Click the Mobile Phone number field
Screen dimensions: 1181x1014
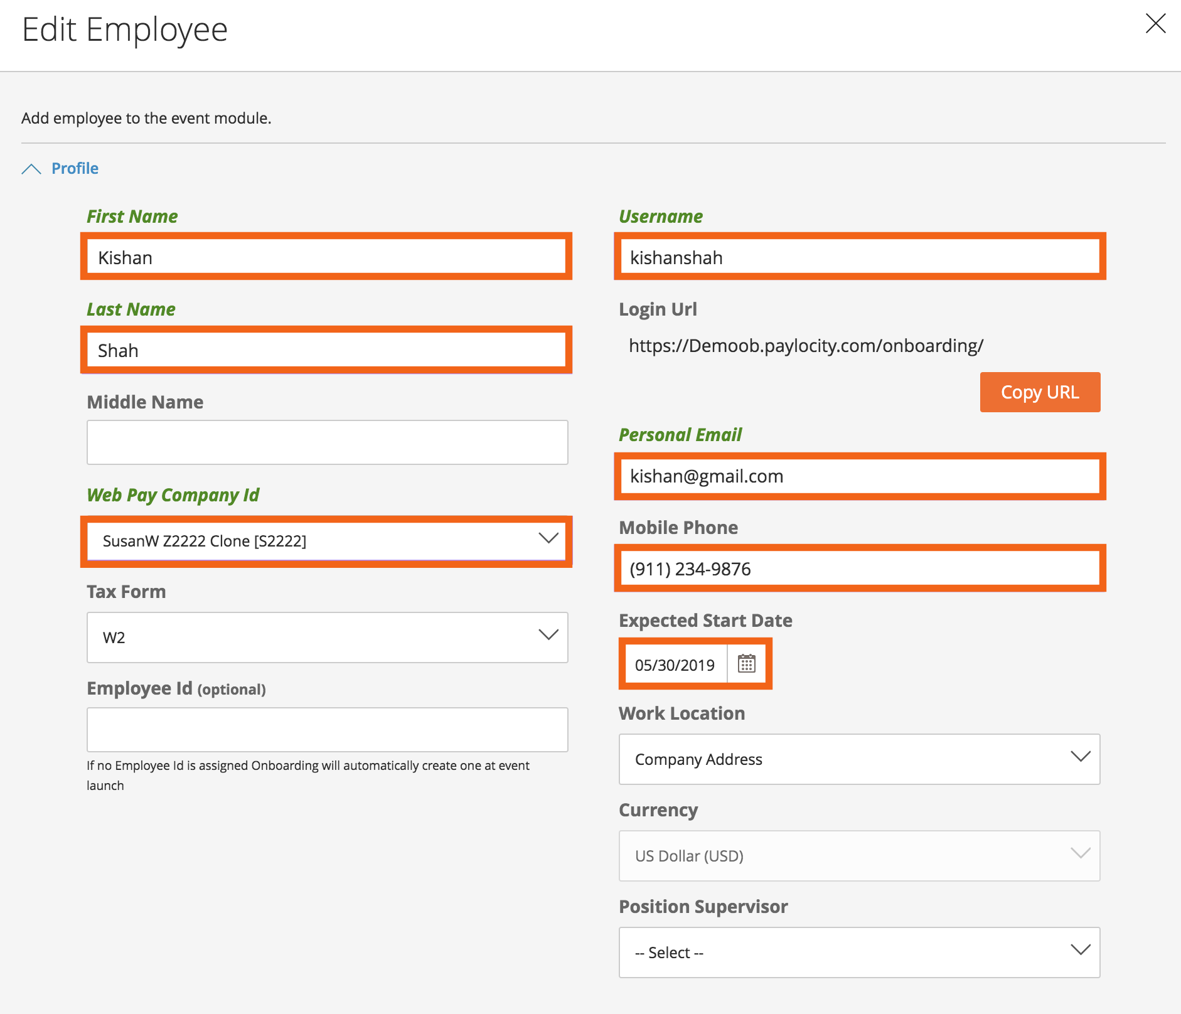tap(859, 568)
